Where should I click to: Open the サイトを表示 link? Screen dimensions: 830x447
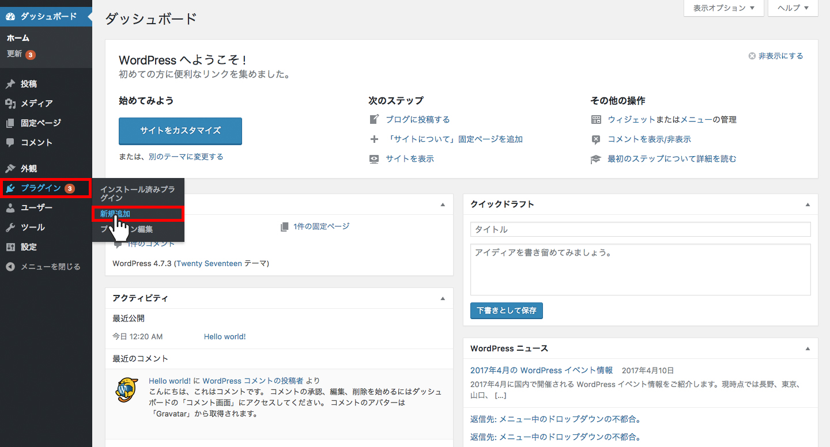(x=410, y=159)
